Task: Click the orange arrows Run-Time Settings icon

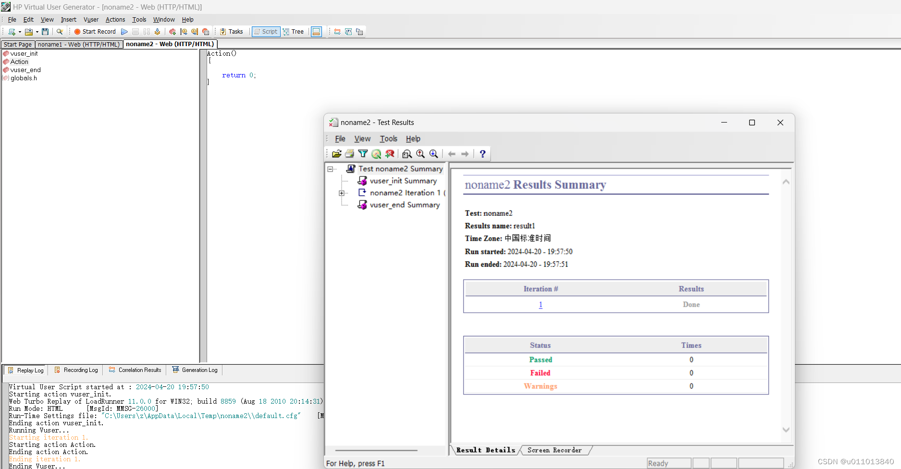Action: [x=337, y=32]
